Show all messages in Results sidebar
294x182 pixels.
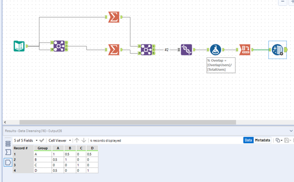click(8, 144)
